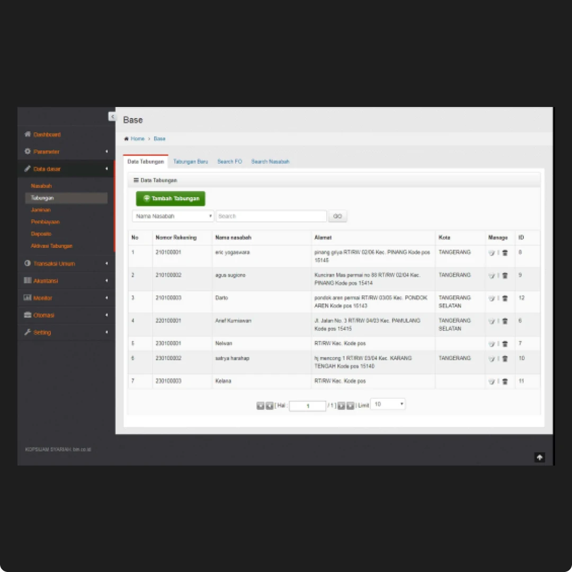Screen dimensions: 572x572
Task: Click the Dashboard home icon in sidebar
Action: 28,135
